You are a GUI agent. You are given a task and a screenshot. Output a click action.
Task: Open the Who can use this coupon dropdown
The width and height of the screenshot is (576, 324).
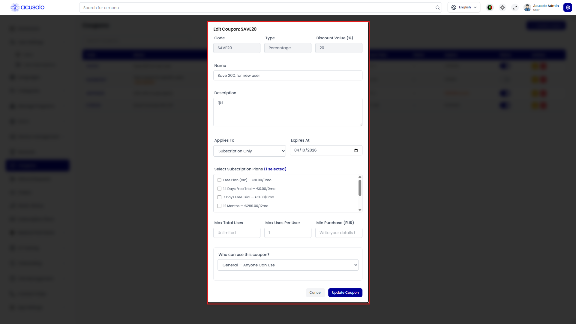coord(288,265)
